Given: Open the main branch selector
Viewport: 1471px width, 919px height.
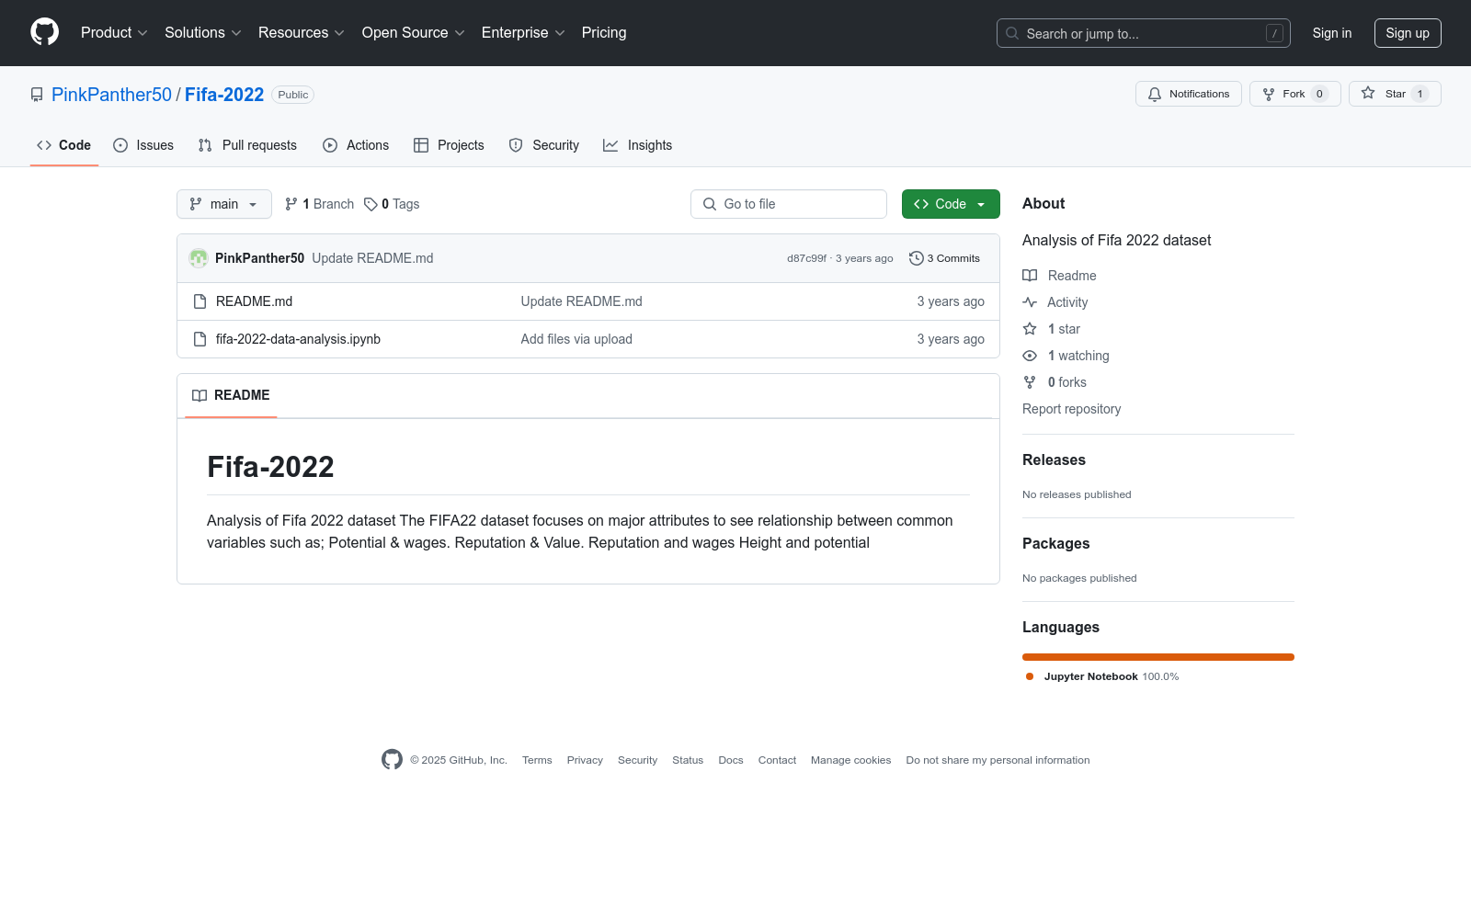Looking at the screenshot, I should 224,204.
